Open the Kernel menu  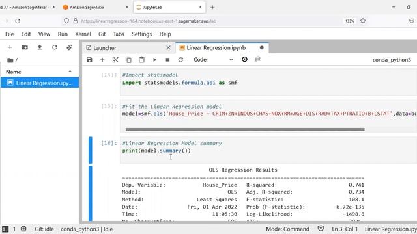83,34
